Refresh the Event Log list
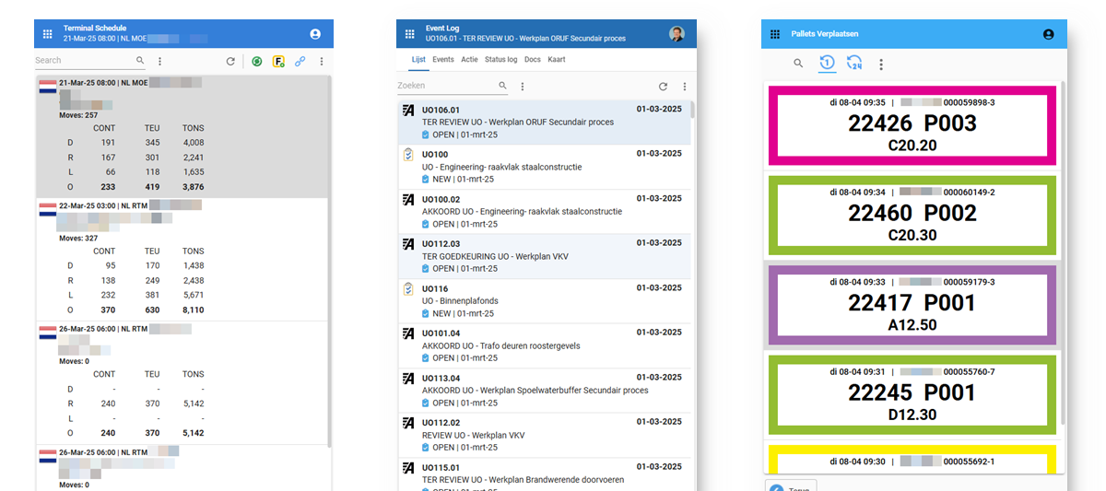The height and width of the screenshot is (491, 1106). point(663,87)
